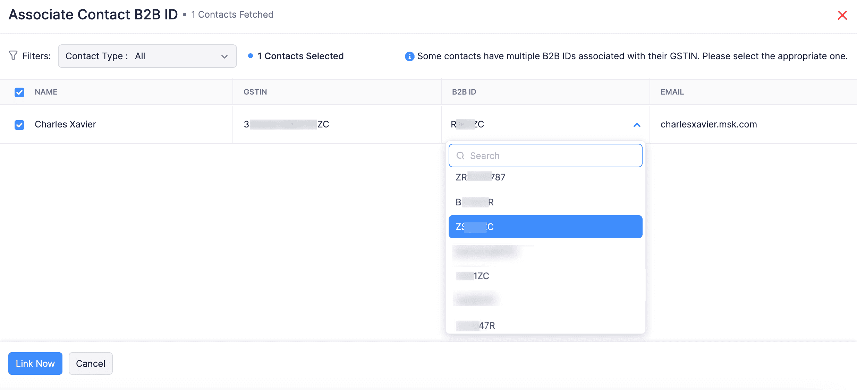Click the blue dot next to Contacts Selected

251,56
